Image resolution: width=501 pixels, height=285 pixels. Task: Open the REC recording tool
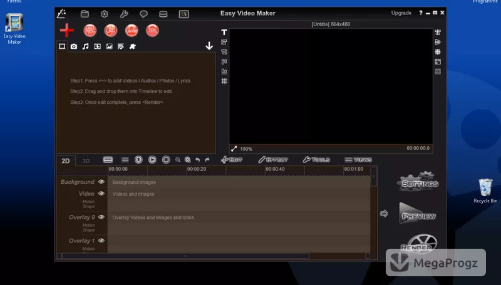pyautogui.click(x=90, y=30)
